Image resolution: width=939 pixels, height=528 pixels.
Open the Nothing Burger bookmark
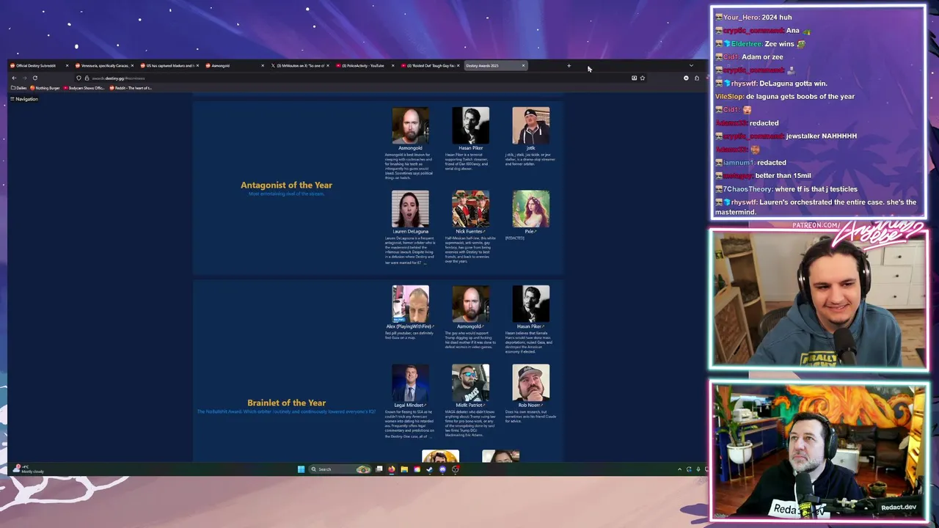(x=45, y=88)
